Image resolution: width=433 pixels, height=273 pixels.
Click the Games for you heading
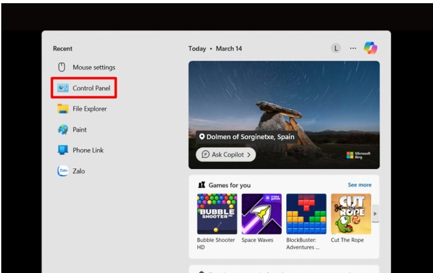pyautogui.click(x=229, y=185)
